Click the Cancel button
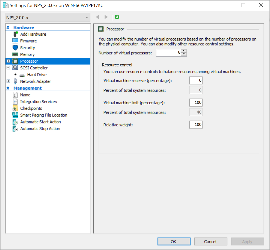This screenshot has height=250, width=270. (x=211, y=241)
